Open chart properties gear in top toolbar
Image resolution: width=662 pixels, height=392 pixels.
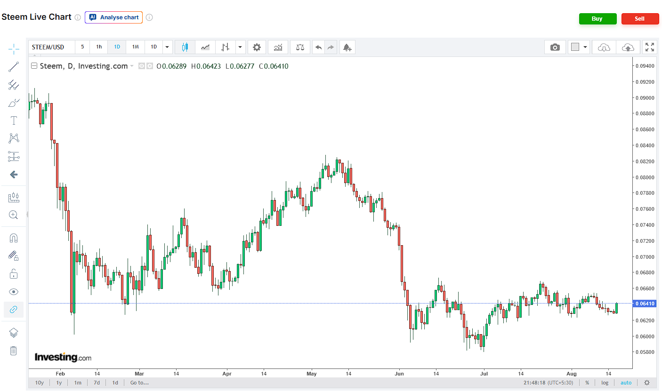pos(257,47)
